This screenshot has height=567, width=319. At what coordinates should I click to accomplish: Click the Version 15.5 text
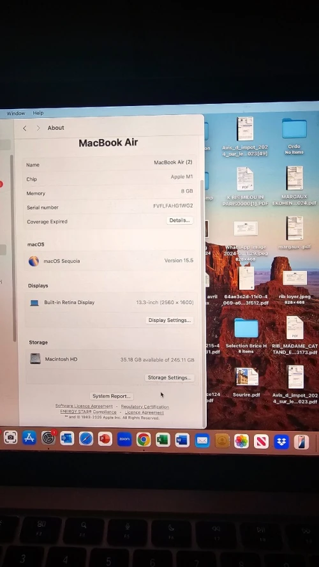[179, 261]
